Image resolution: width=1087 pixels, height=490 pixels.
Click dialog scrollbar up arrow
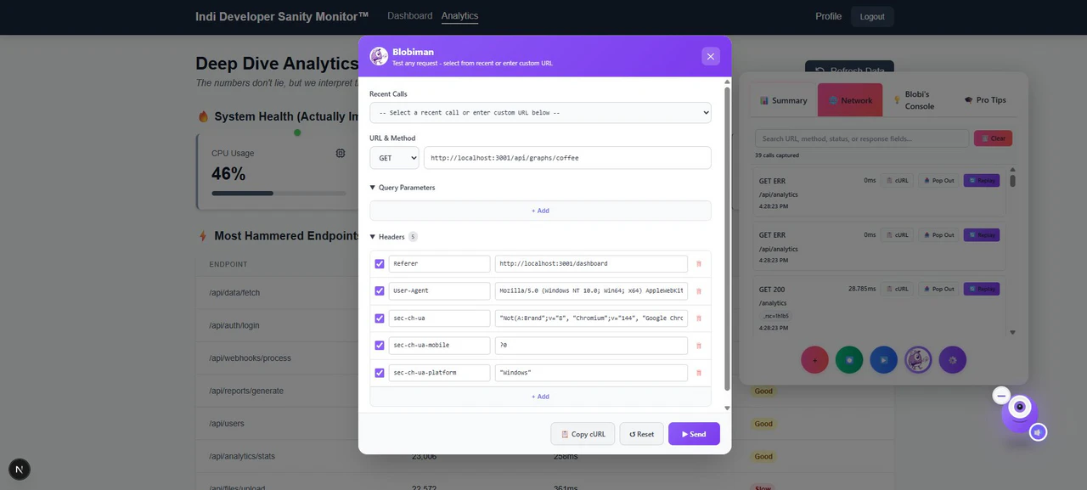[727, 82]
